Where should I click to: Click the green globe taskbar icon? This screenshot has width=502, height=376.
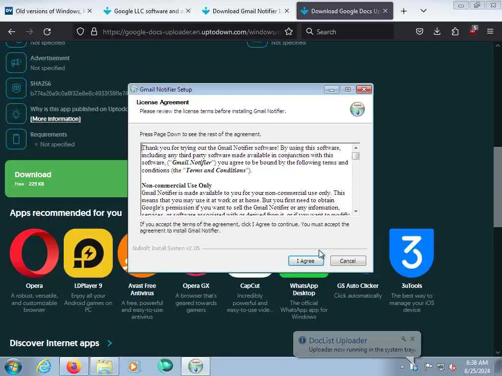[165, 366]
